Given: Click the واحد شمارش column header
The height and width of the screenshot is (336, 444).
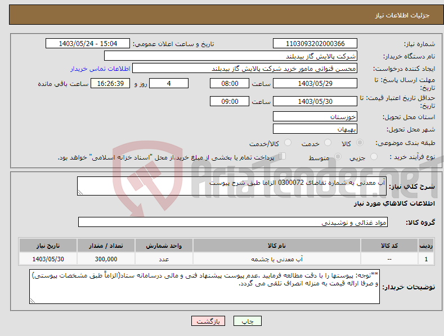Looking at the screenshot, I should point(164,246).
